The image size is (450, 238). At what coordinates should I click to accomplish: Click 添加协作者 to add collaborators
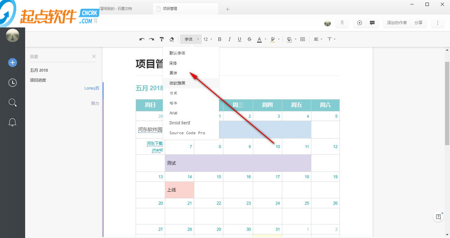click(x=397, y=23)
